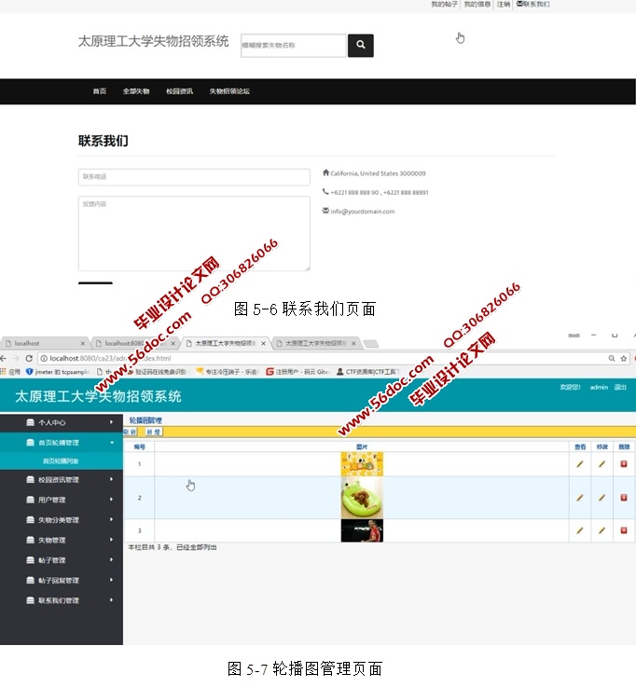Close the localhost:8080 browser tab
This screenshot has width=636, height=687.
click(173, 343)
